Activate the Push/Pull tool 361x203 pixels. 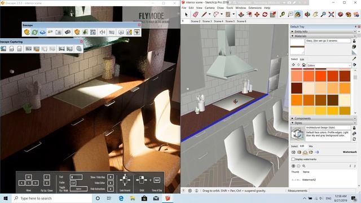pos(241,15)
